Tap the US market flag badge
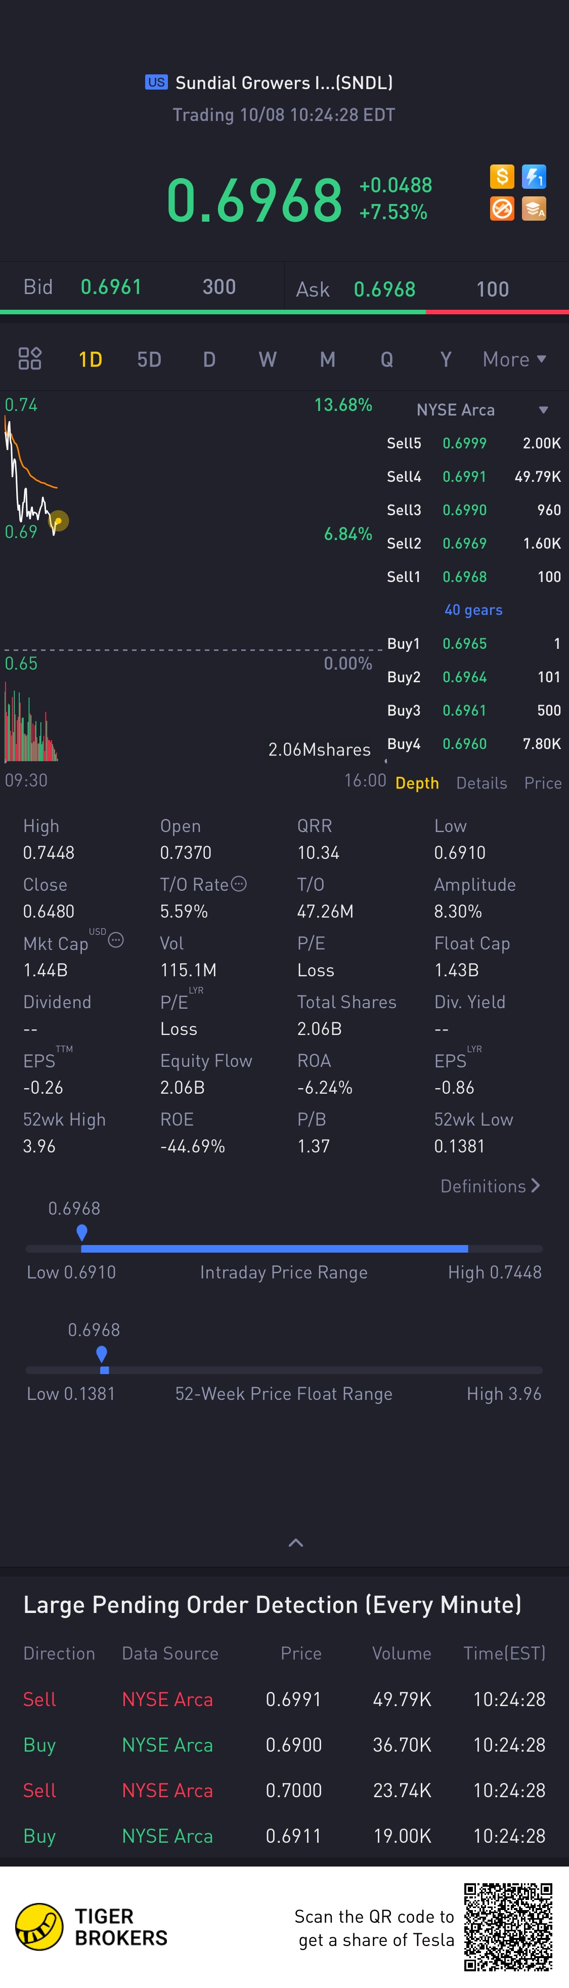The height and width of the screenshot is (1988, 569). tap(156, 82)
